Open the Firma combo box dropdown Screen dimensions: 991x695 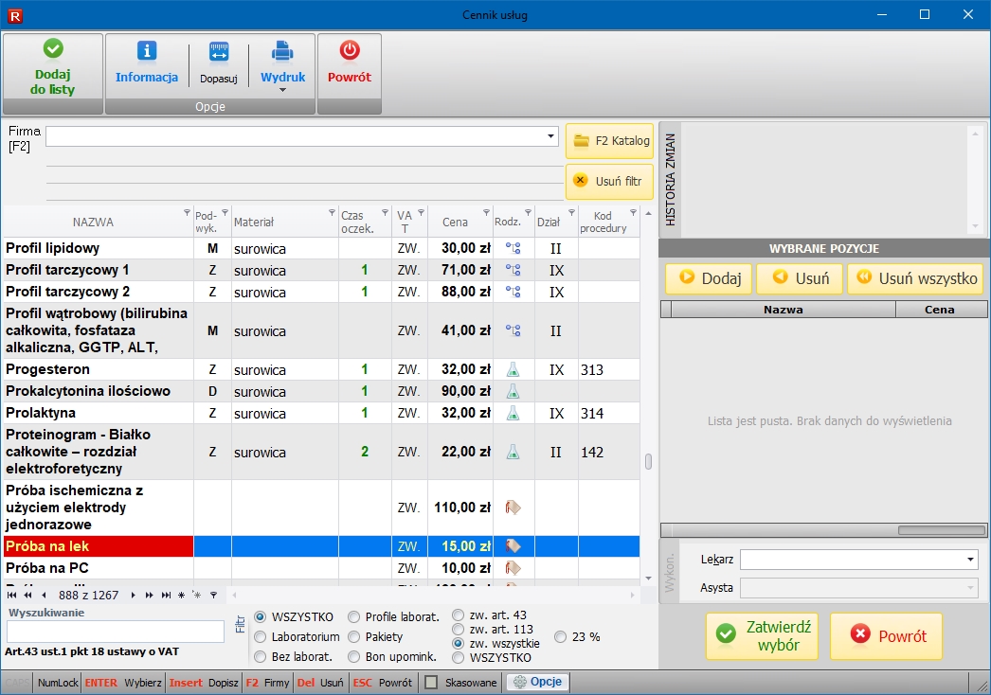(x=550, y=137)
